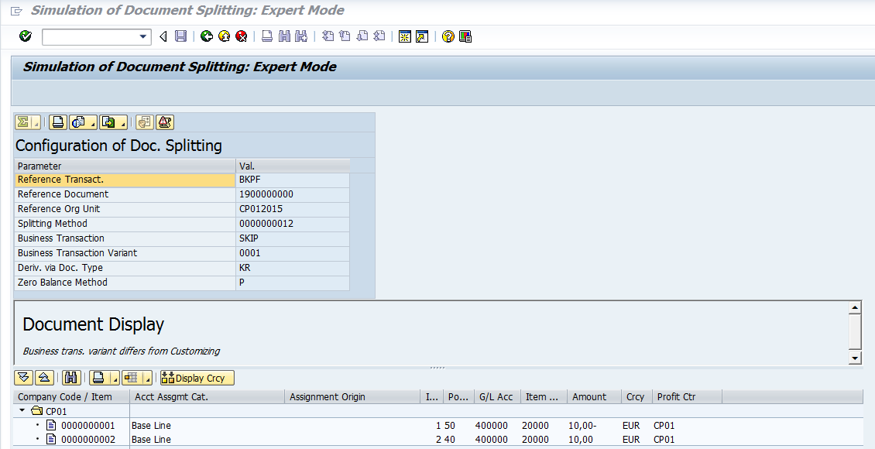Click the Company Code / Item column header
This screenshot has width=875, height=449.
click(x=71, y=396)
